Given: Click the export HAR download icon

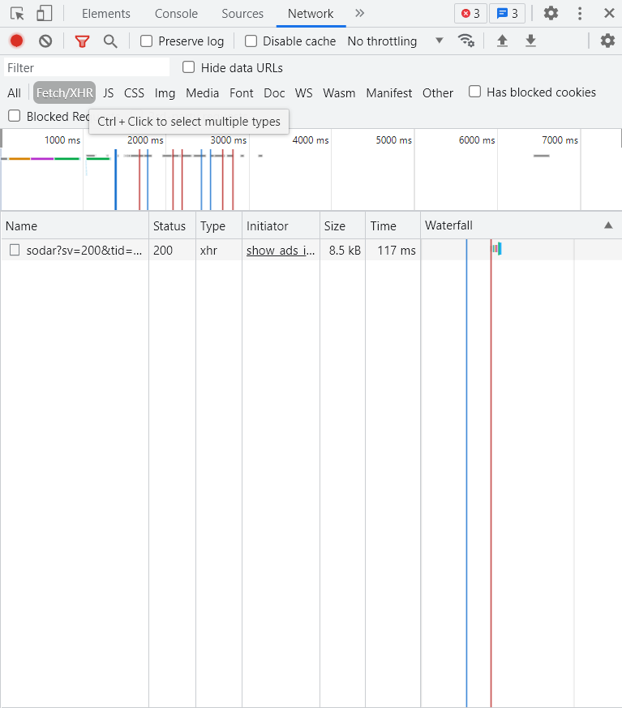Looking at the screenshot, I should 531,41.
